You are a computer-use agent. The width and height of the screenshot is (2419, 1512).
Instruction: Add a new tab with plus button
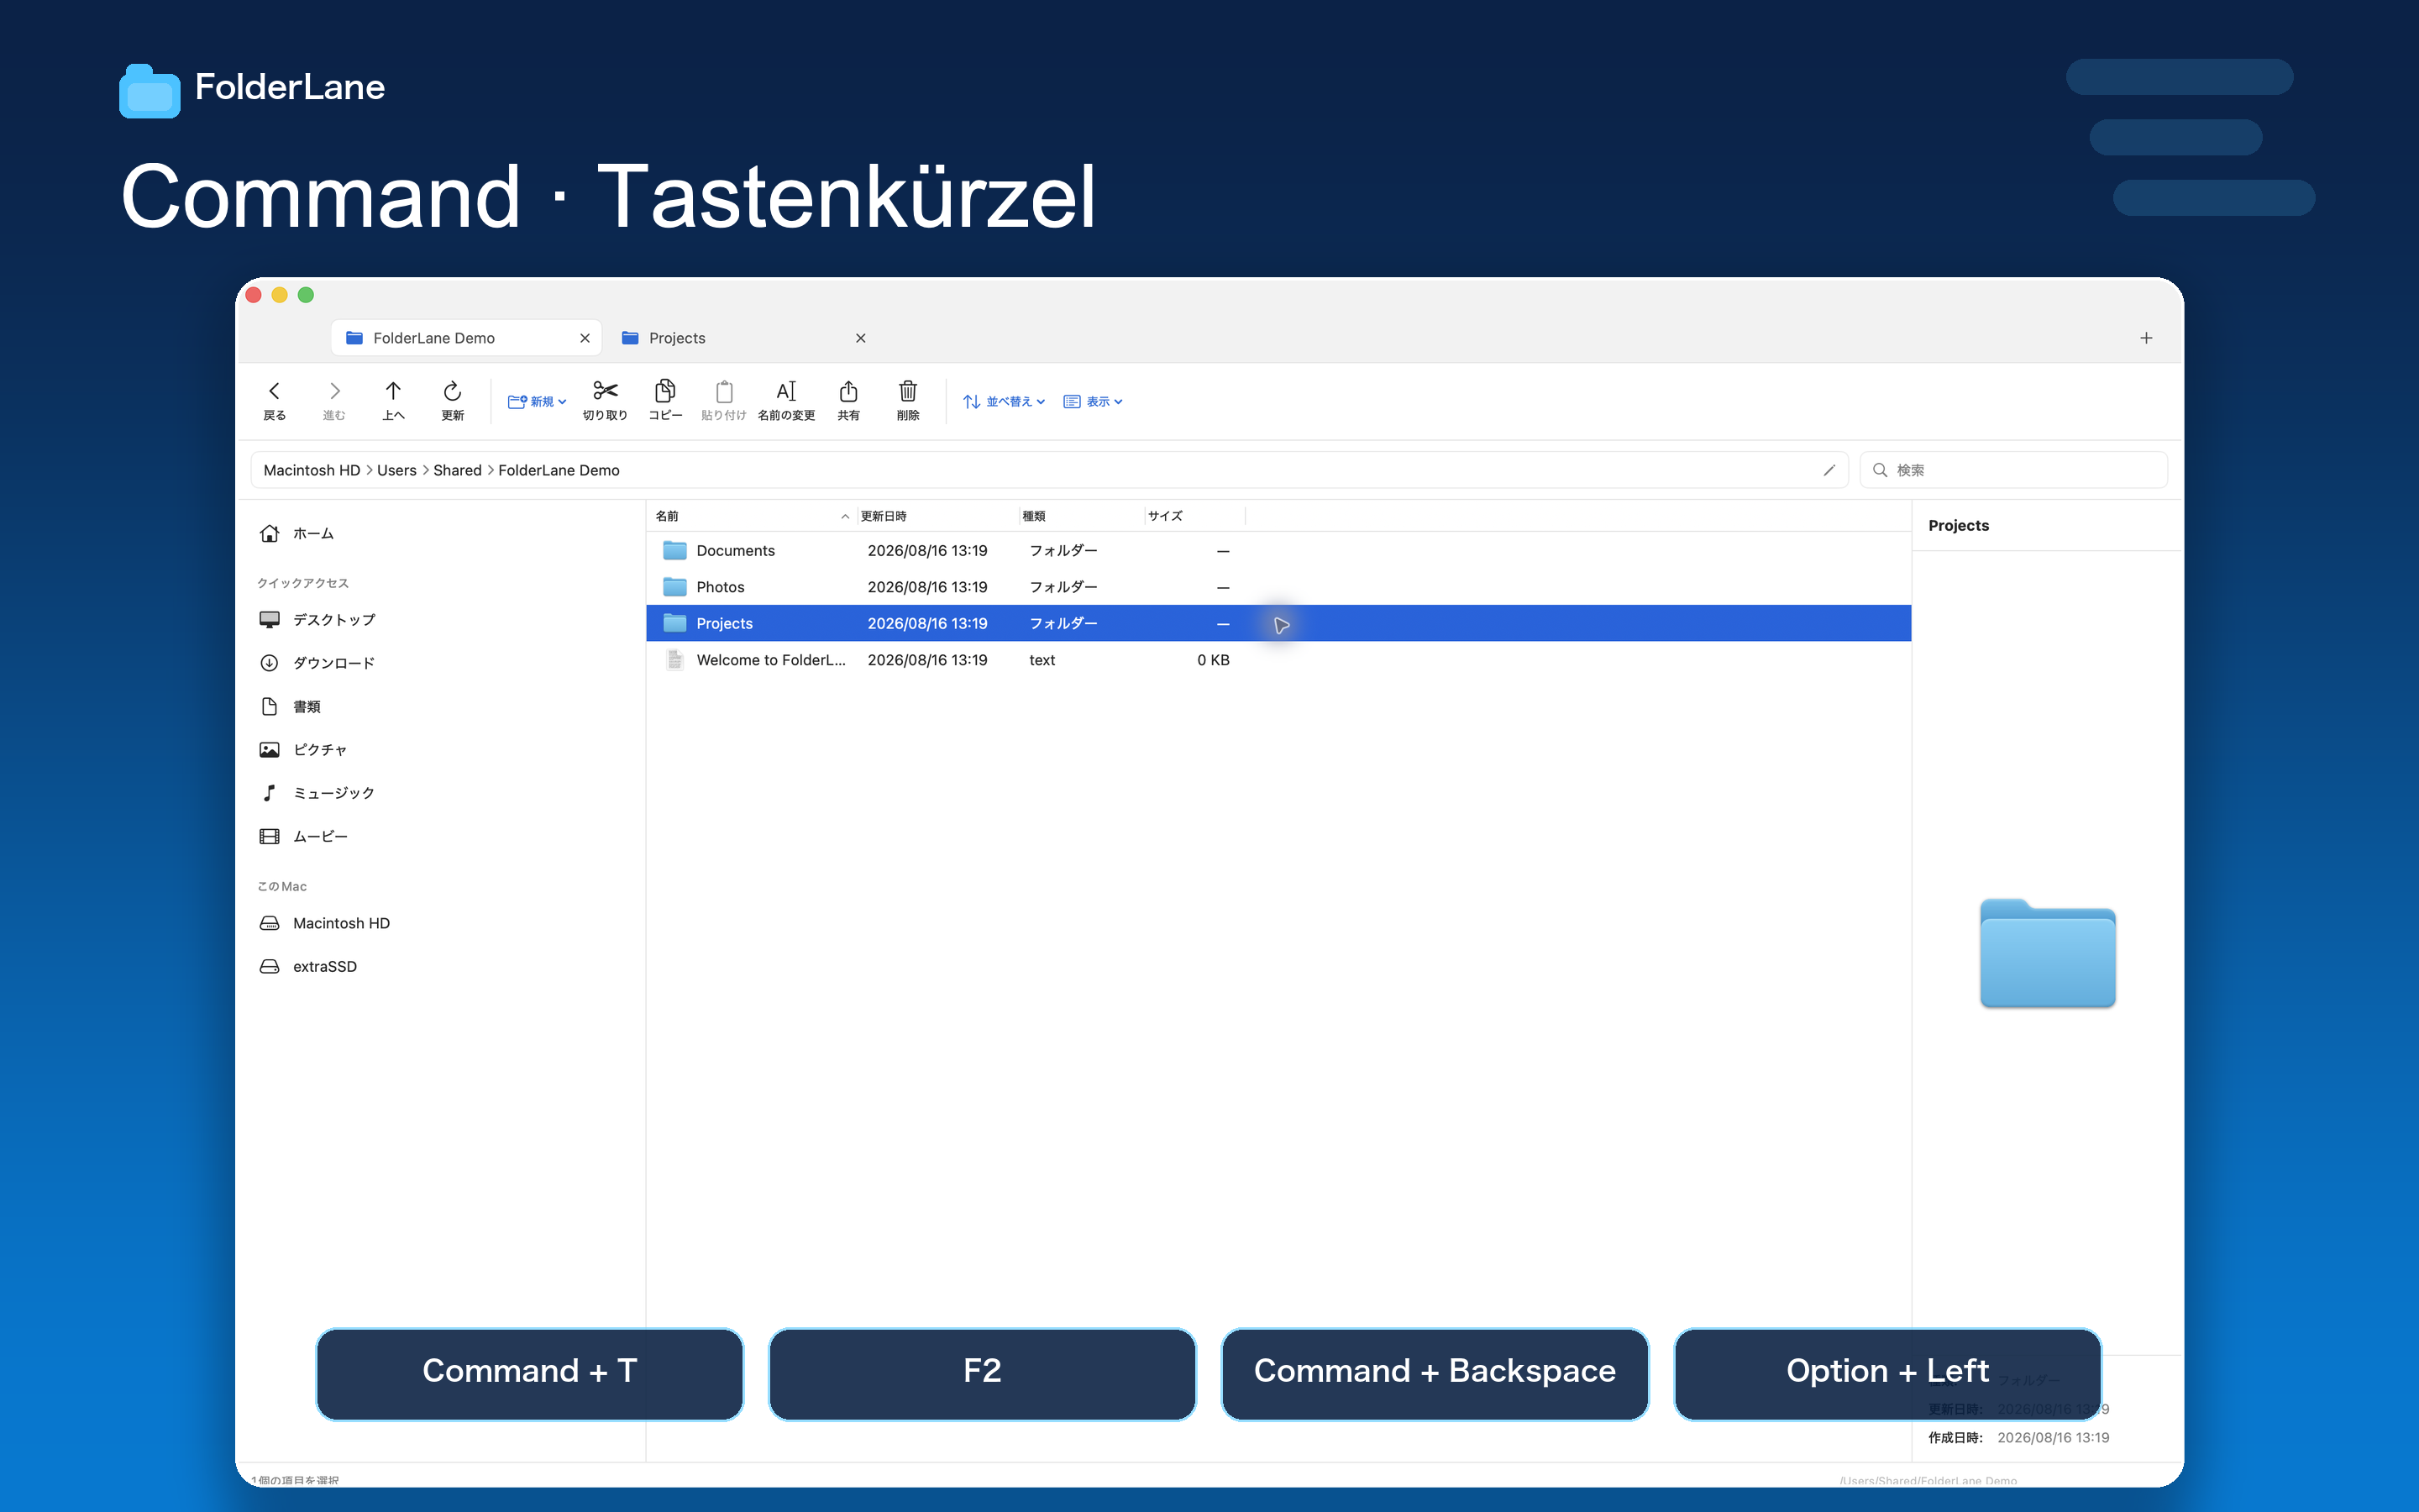pyautogui.click(x=2146, y=338)
